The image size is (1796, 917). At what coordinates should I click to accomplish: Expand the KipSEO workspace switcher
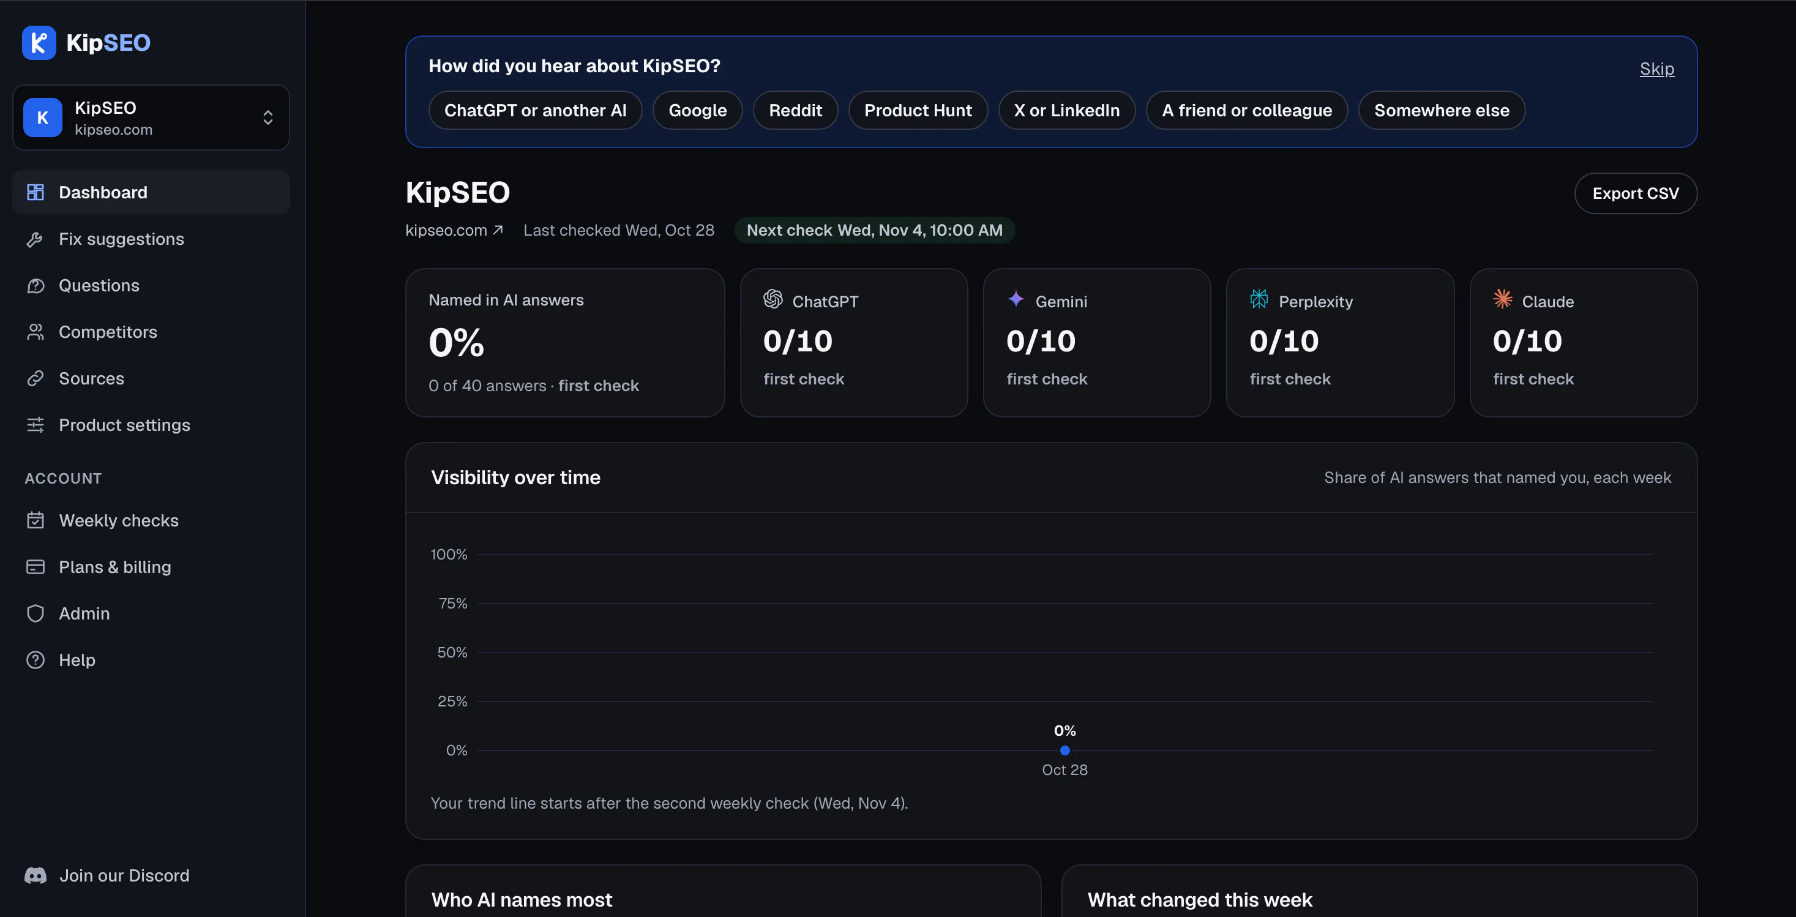151,117
